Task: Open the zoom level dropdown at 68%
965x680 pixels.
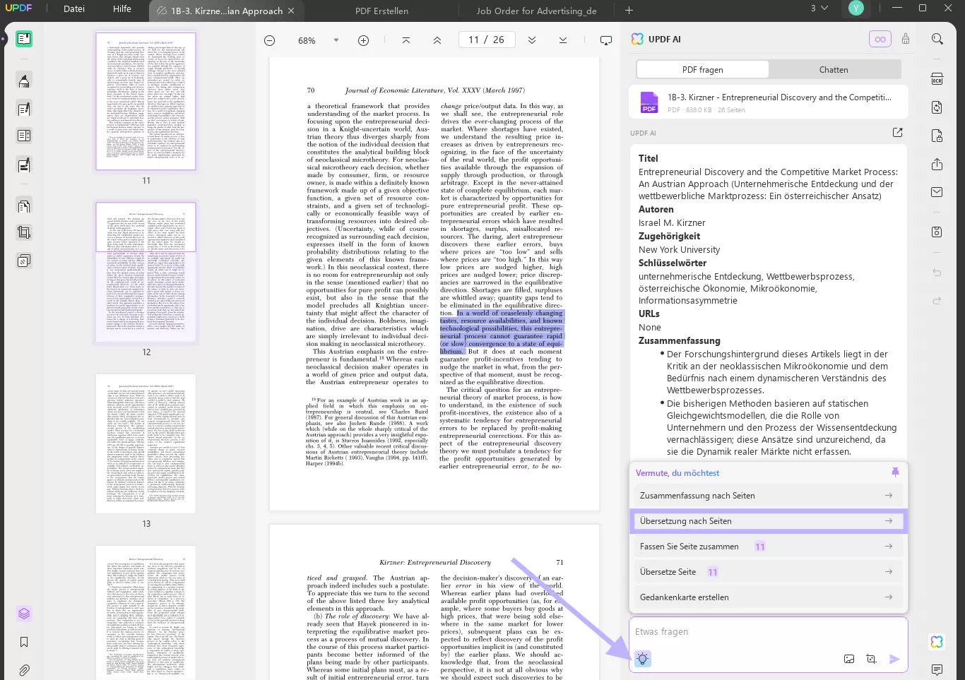Action: (x=336, y=40)
